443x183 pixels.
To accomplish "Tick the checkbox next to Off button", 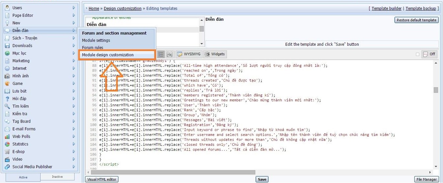I will [x=418, y=54].
